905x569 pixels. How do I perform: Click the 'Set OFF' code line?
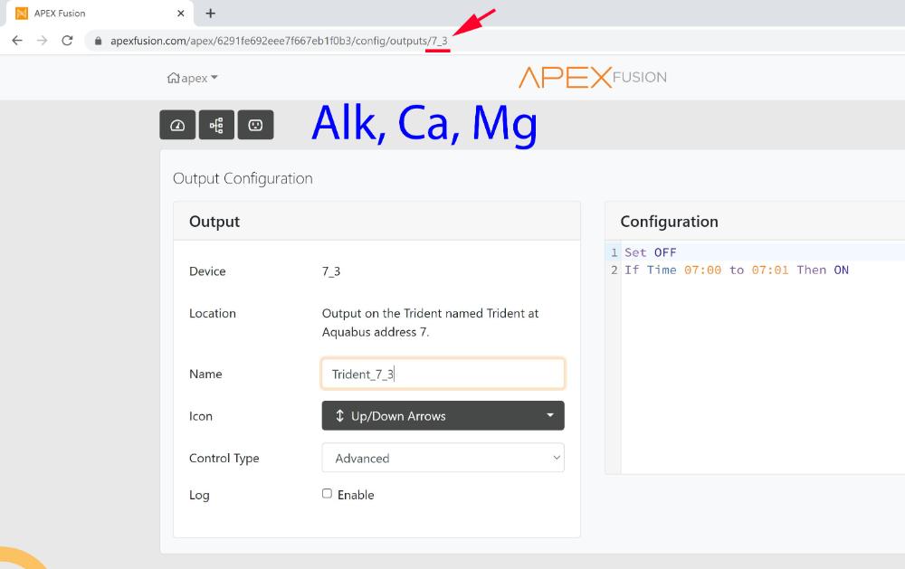pyautogui.click(x=650, y=252)
